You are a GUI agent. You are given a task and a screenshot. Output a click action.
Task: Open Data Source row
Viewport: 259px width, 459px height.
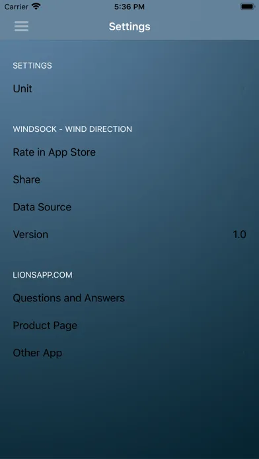(129, 207)
